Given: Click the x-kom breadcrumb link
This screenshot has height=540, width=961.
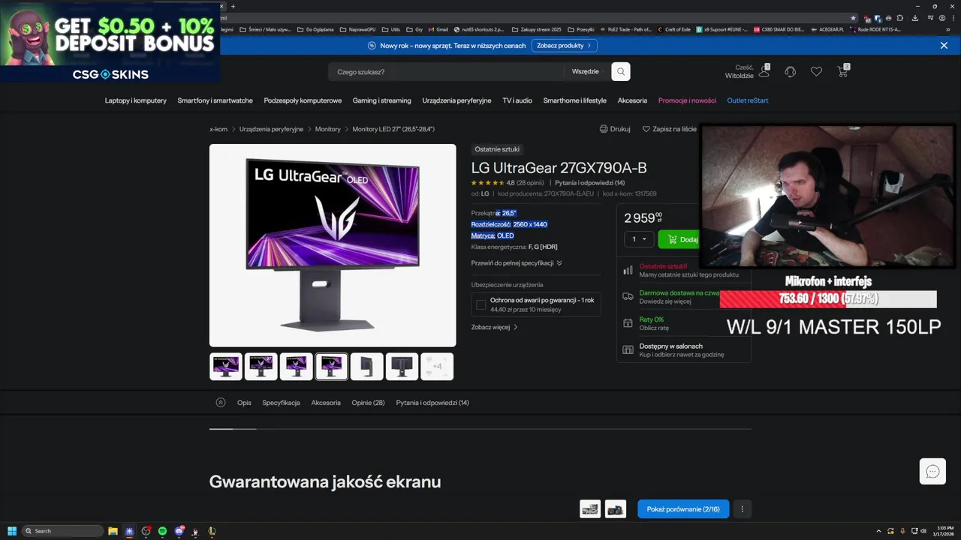Looking at the screenshot, I should [x=218, y=129].
